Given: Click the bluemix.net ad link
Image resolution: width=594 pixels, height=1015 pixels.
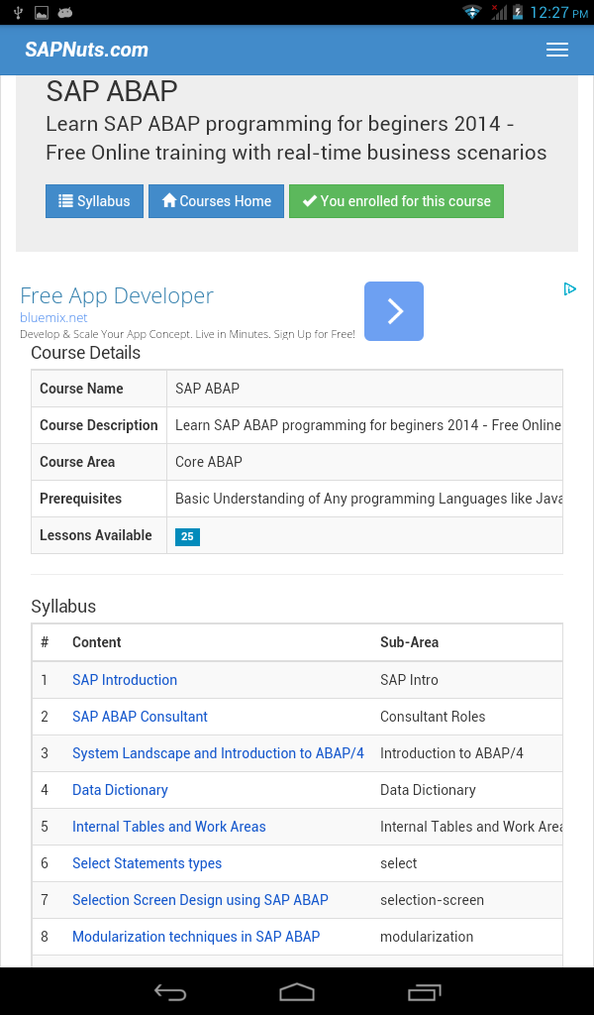Looking at the screenshot, I should click(x=53, y=318).
